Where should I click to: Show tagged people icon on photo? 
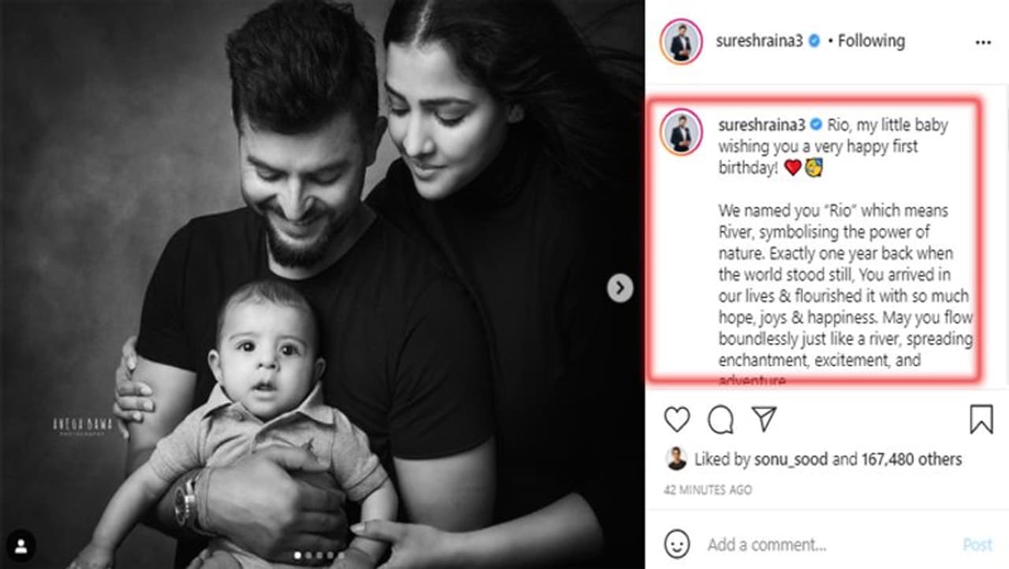point(21,545)
